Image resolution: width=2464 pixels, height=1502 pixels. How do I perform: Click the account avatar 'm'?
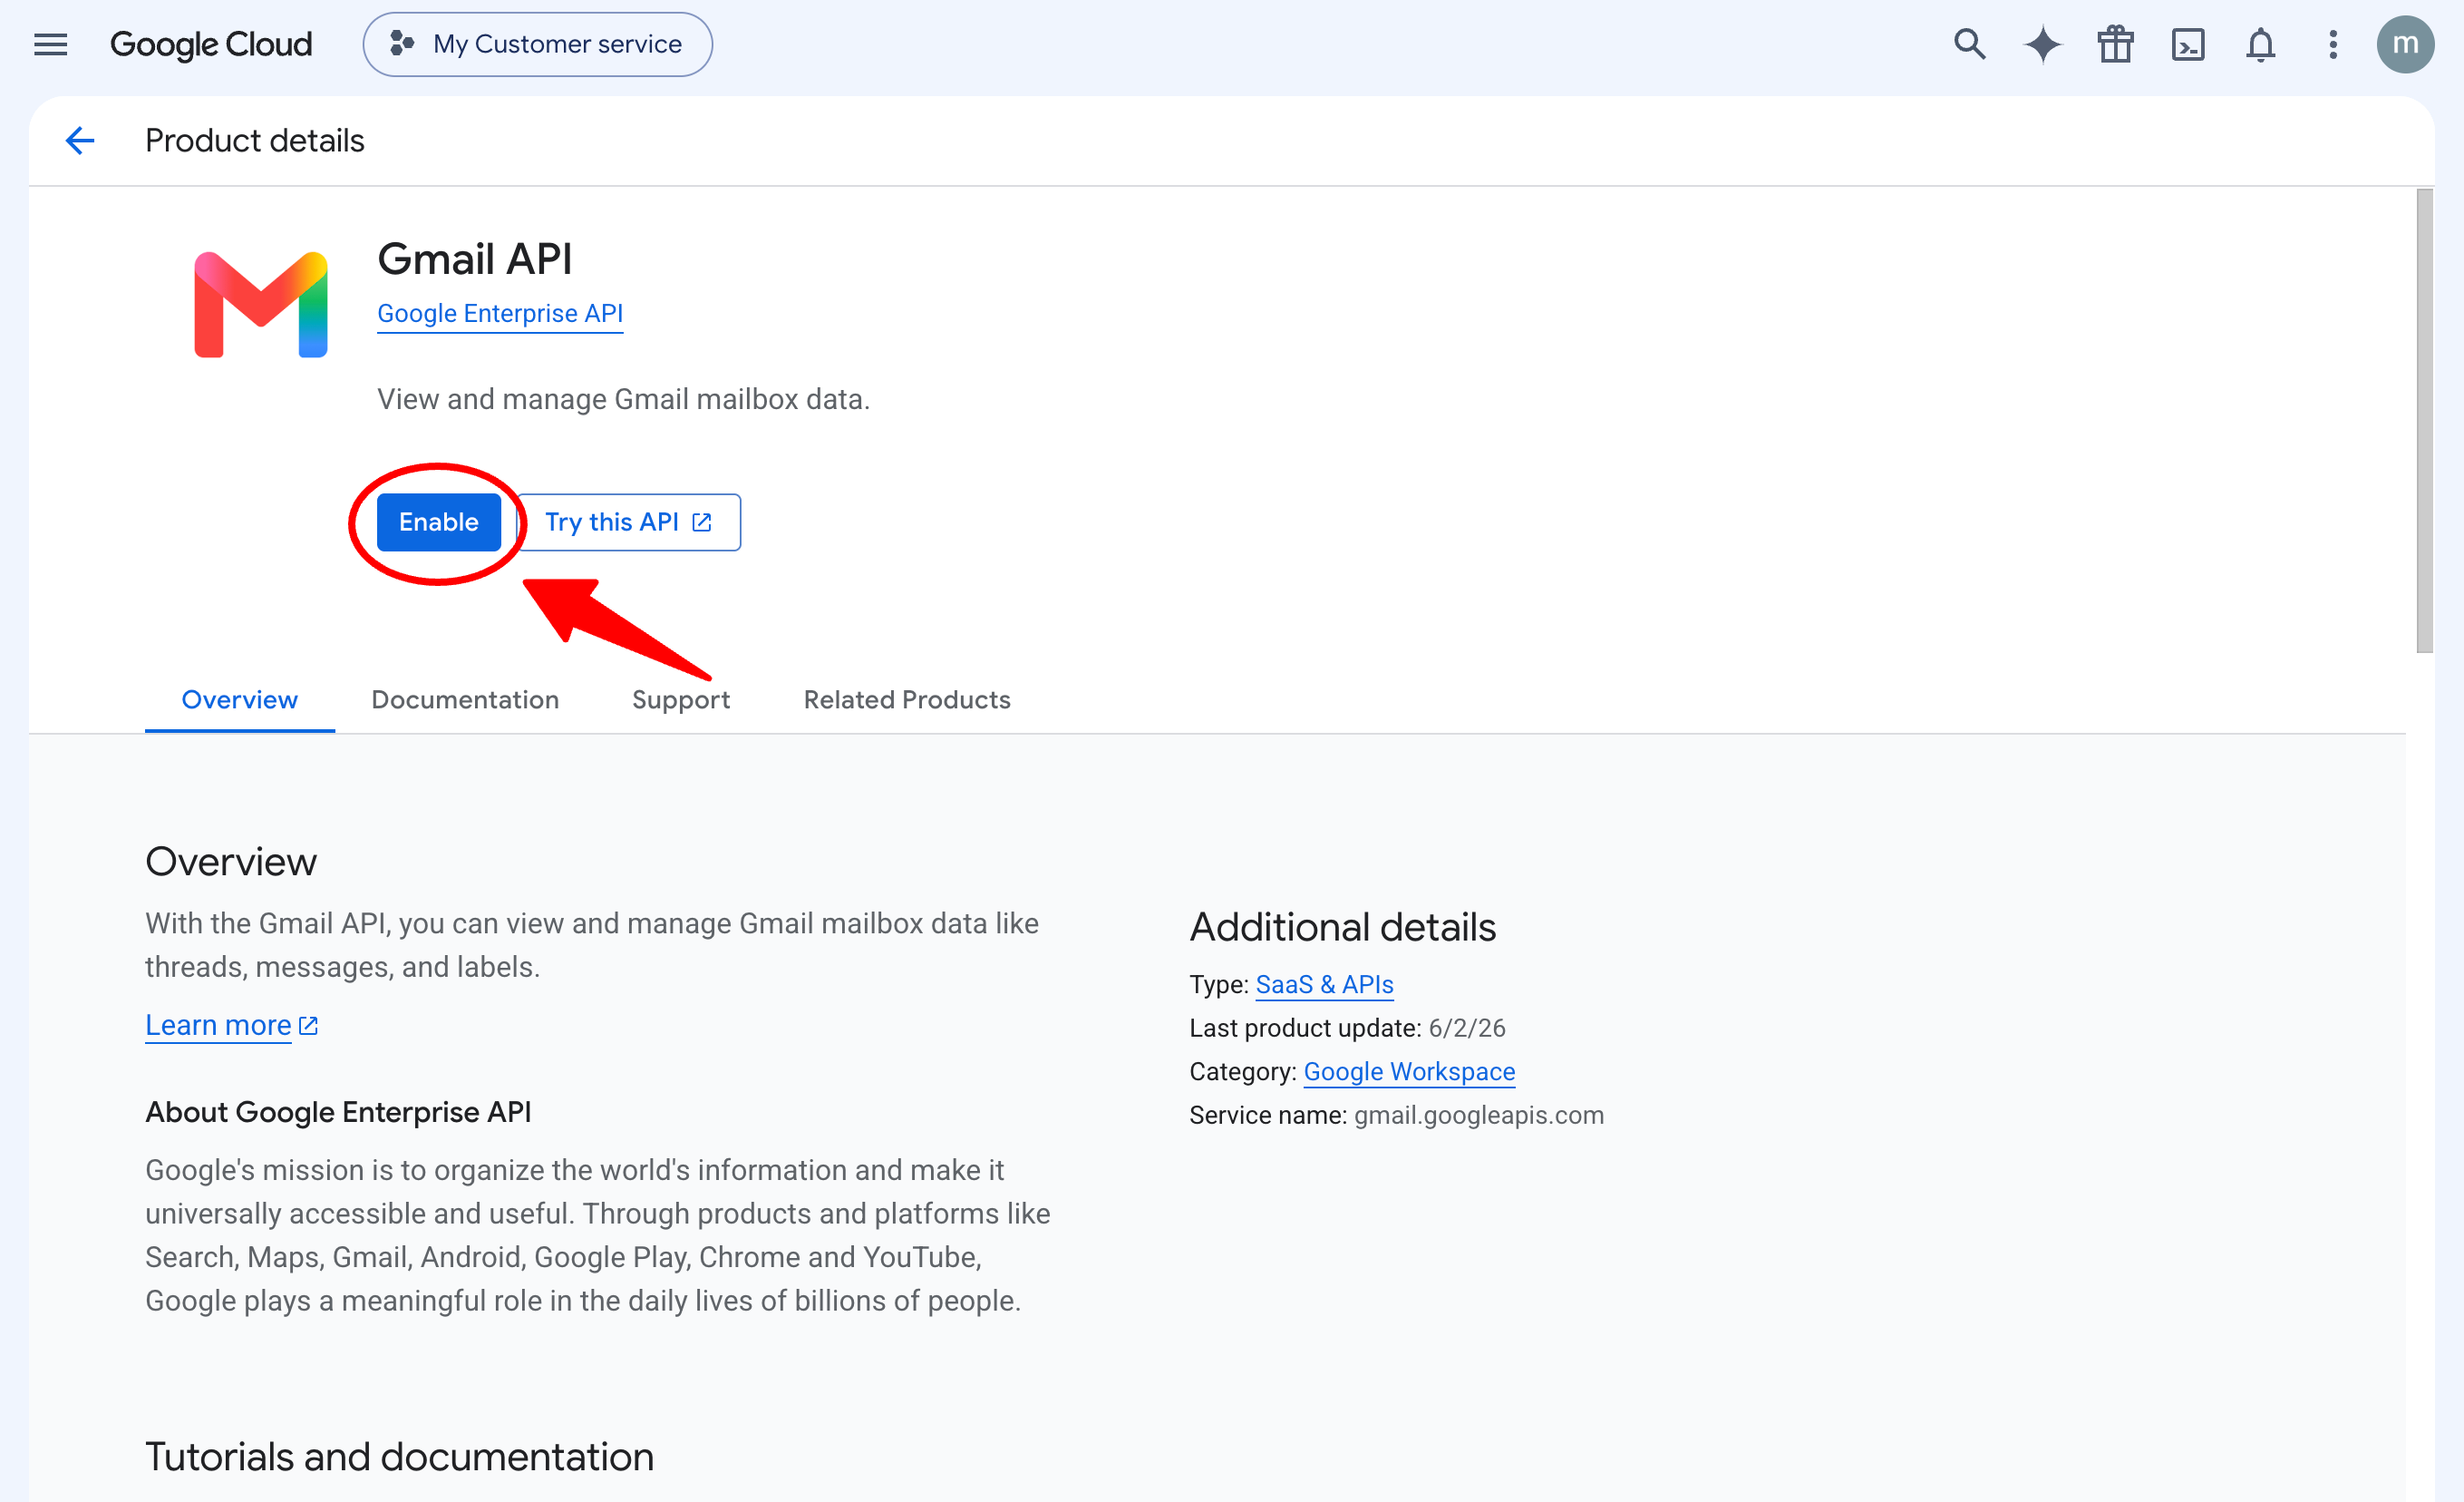2405,44
